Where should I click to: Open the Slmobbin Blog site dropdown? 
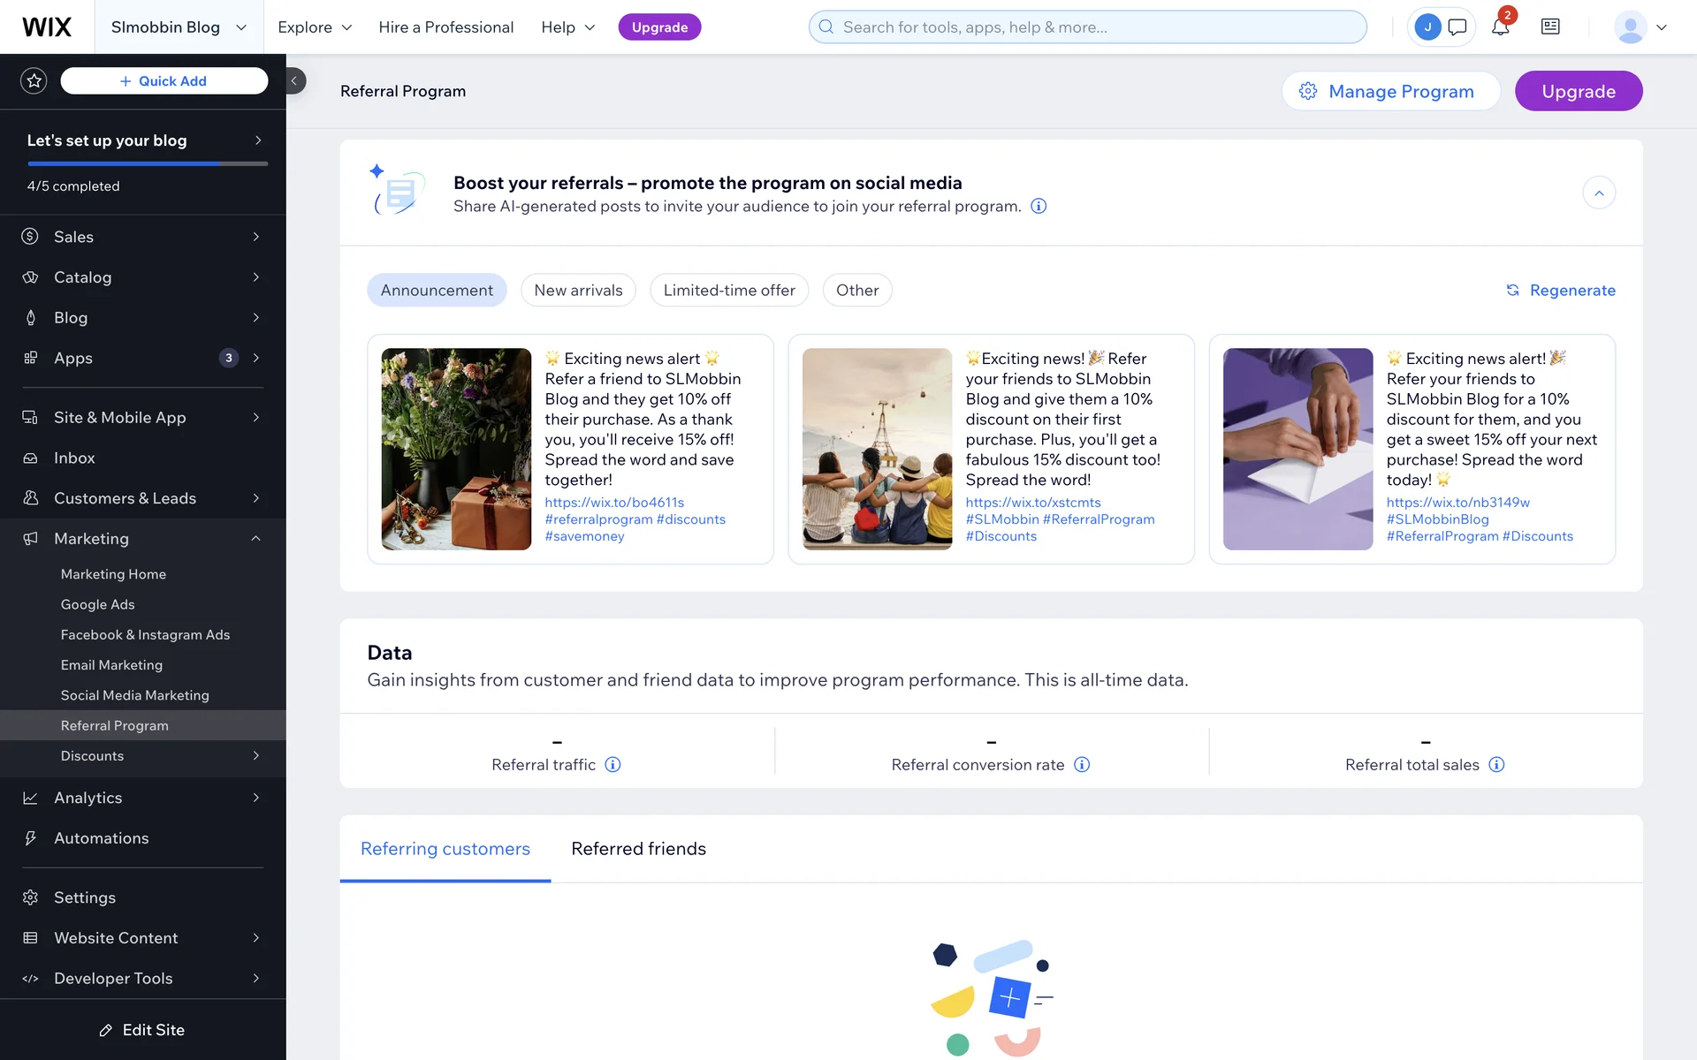(x=179, y=27)
